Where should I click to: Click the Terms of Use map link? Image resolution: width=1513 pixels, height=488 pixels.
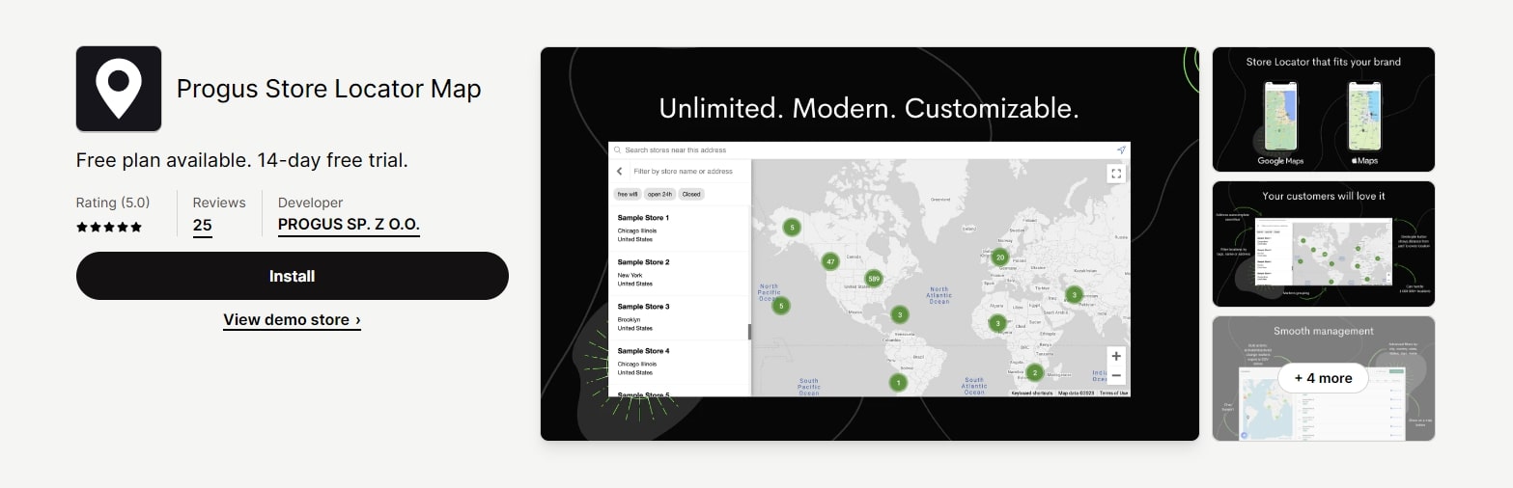point(1114,393)
